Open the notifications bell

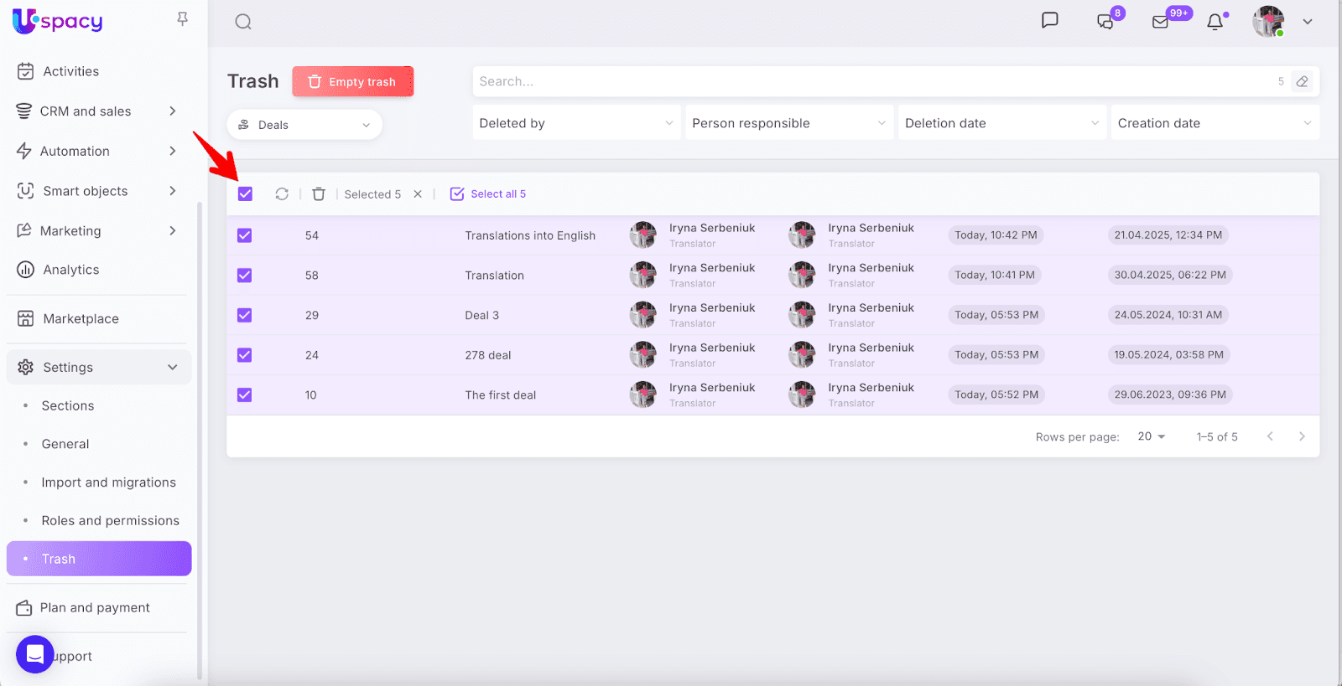click(1215, 22)
